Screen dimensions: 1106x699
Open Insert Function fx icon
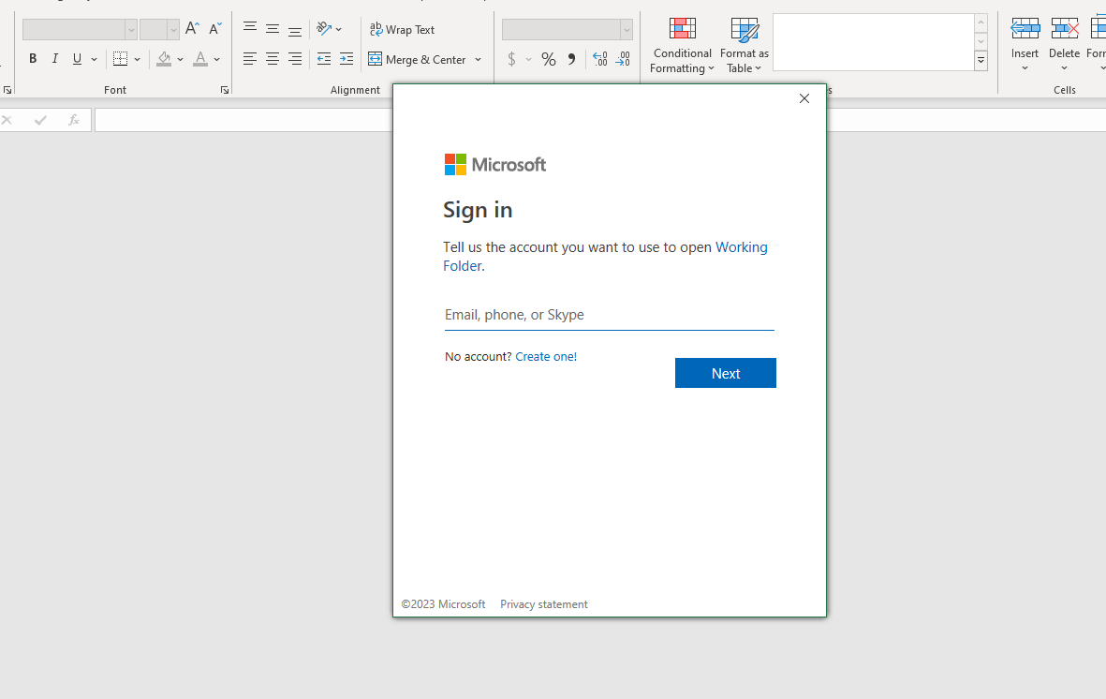[73, 120]
